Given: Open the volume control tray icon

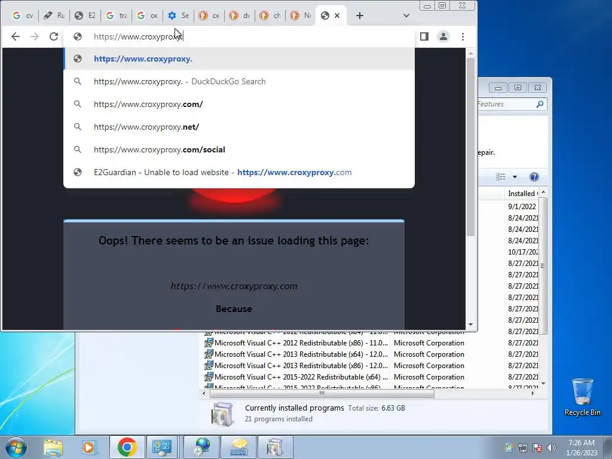Looking at the screenshot, I should tap(552, 448).
